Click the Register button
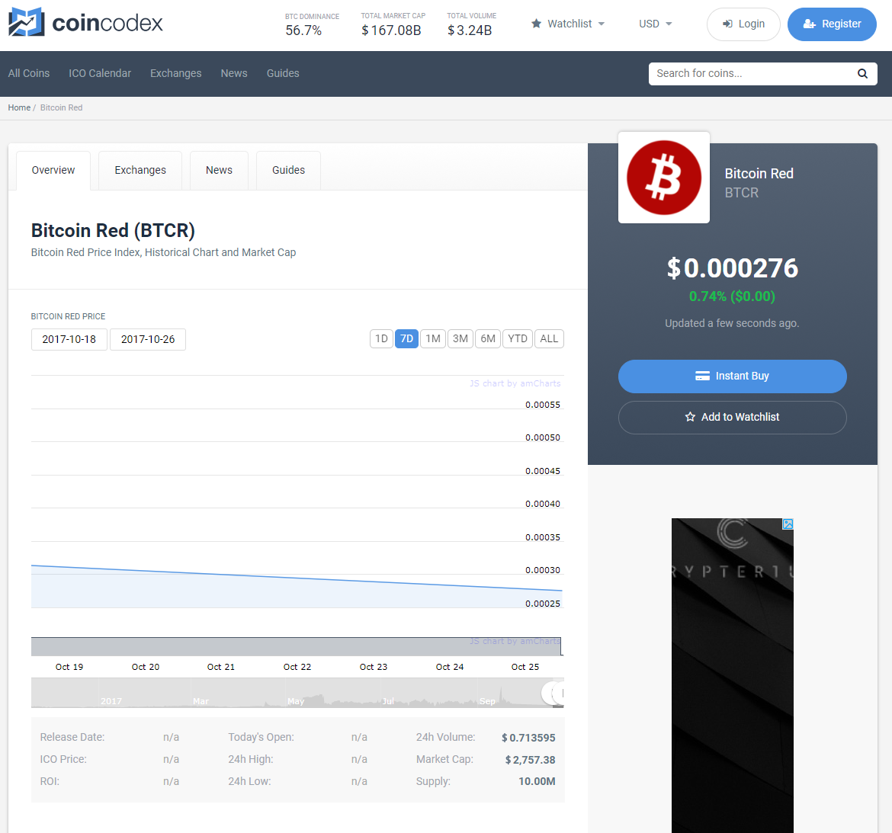 [831, 24]
